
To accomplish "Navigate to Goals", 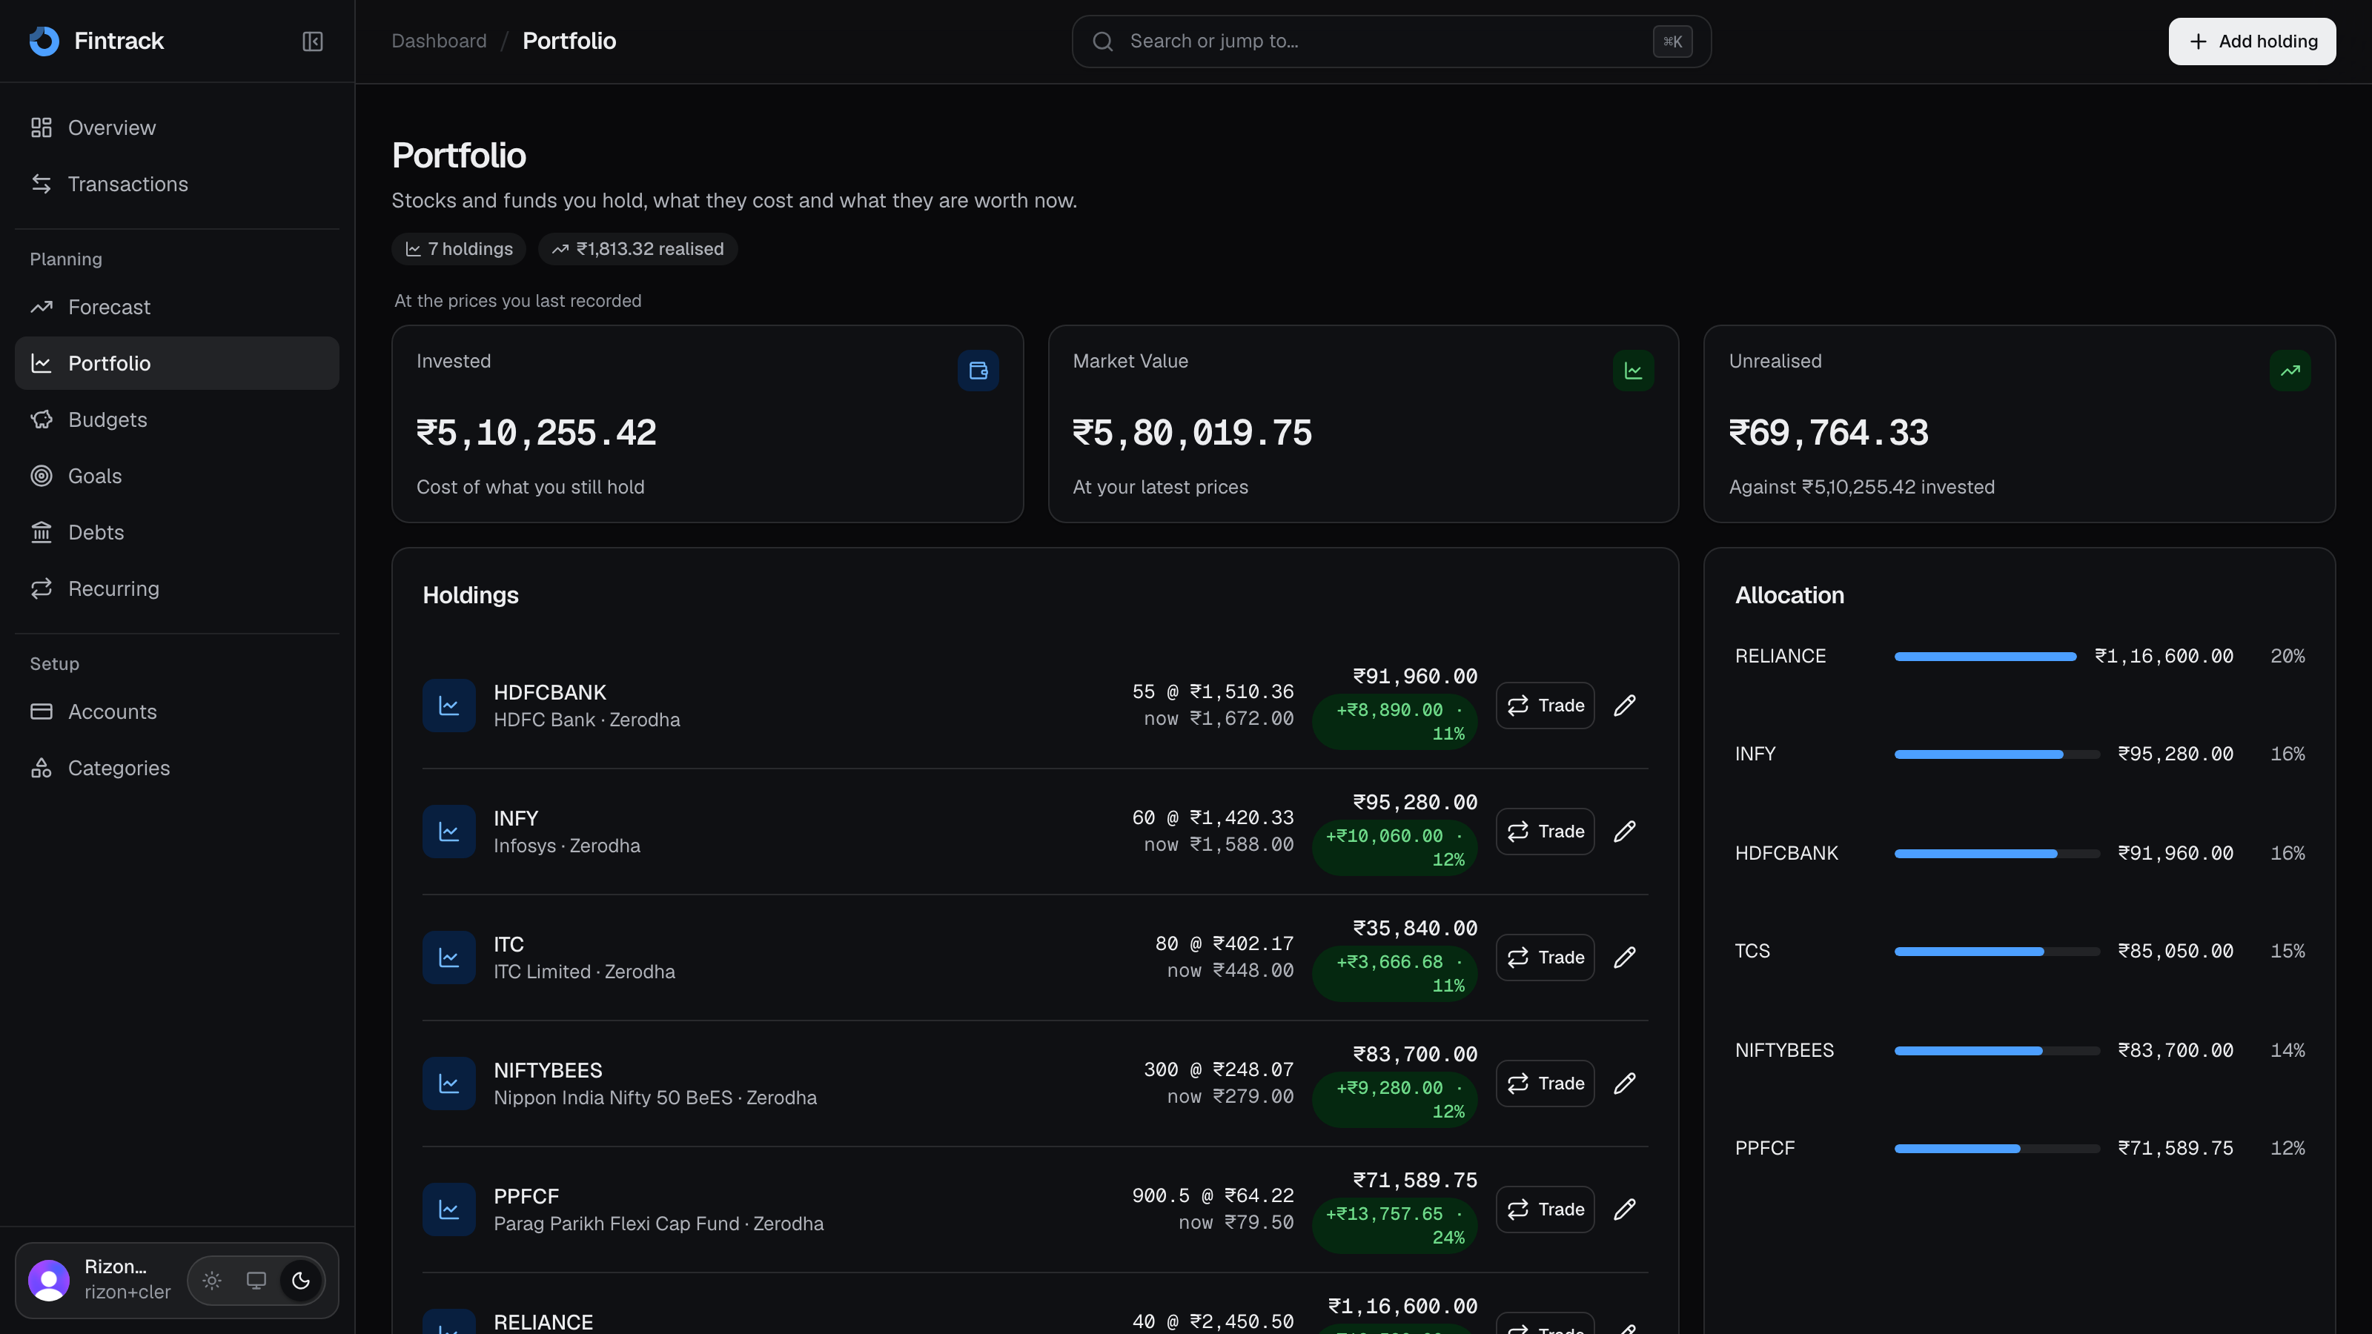I will coord(177,476).
